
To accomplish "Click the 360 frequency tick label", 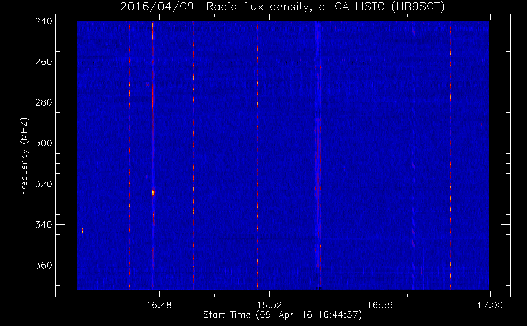I will pyautogui.click(x=44, y=266).
